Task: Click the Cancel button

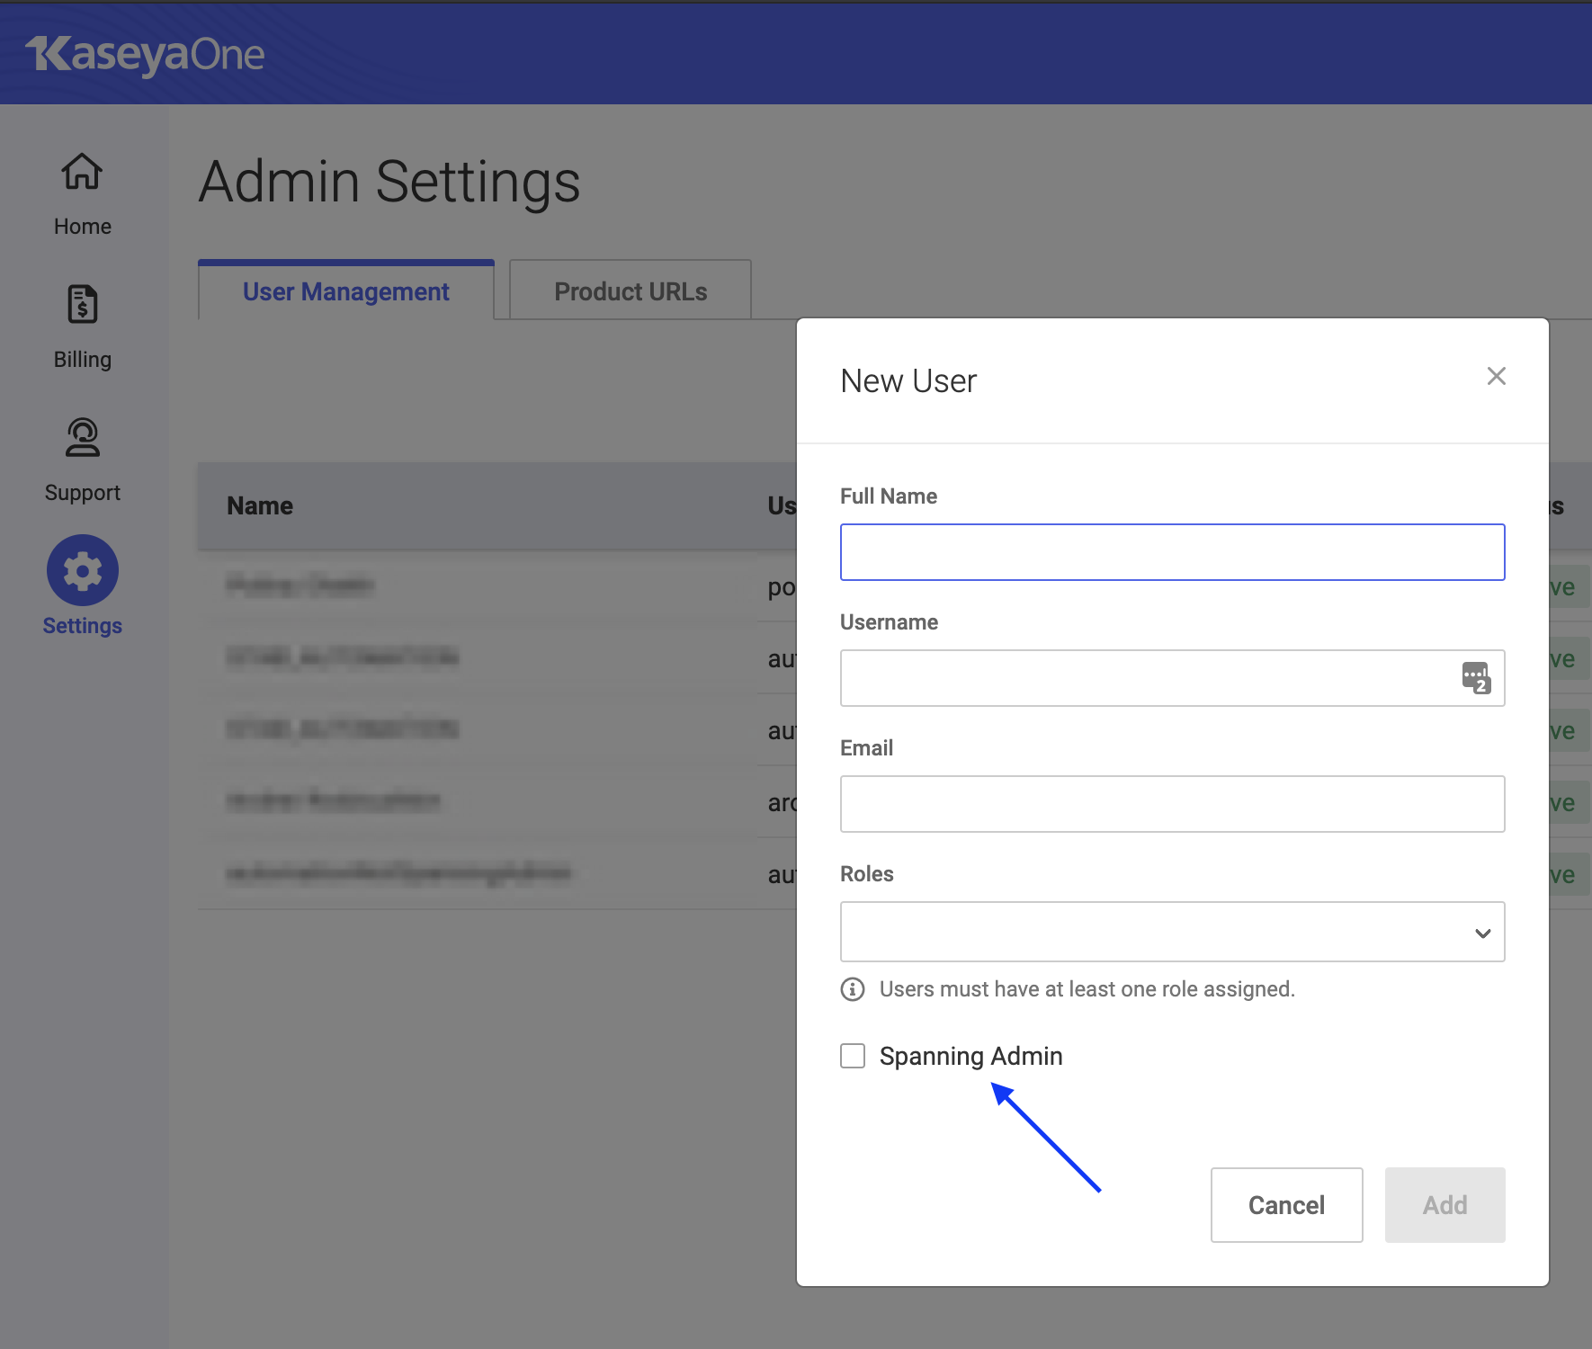Action: coord(1286,1205)
